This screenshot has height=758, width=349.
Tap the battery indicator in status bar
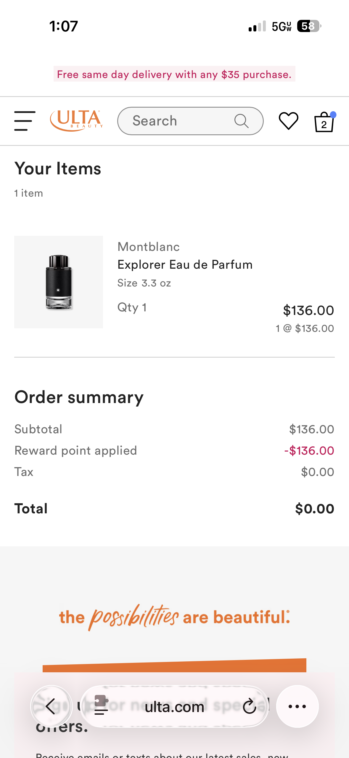click(308, 26)
